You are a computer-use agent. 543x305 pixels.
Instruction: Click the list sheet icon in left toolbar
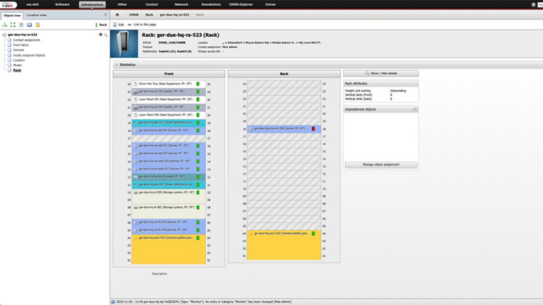[x=21, y=25]
